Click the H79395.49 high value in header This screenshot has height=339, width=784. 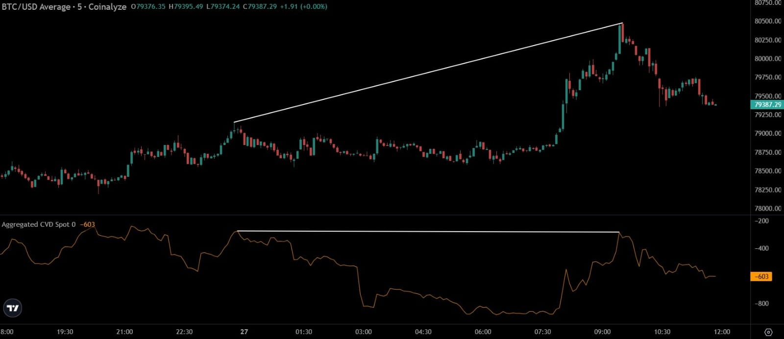pos(186,7)
